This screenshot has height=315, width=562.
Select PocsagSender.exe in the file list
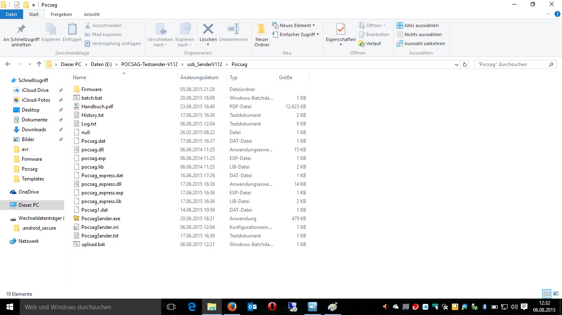(x=100, y=219)
